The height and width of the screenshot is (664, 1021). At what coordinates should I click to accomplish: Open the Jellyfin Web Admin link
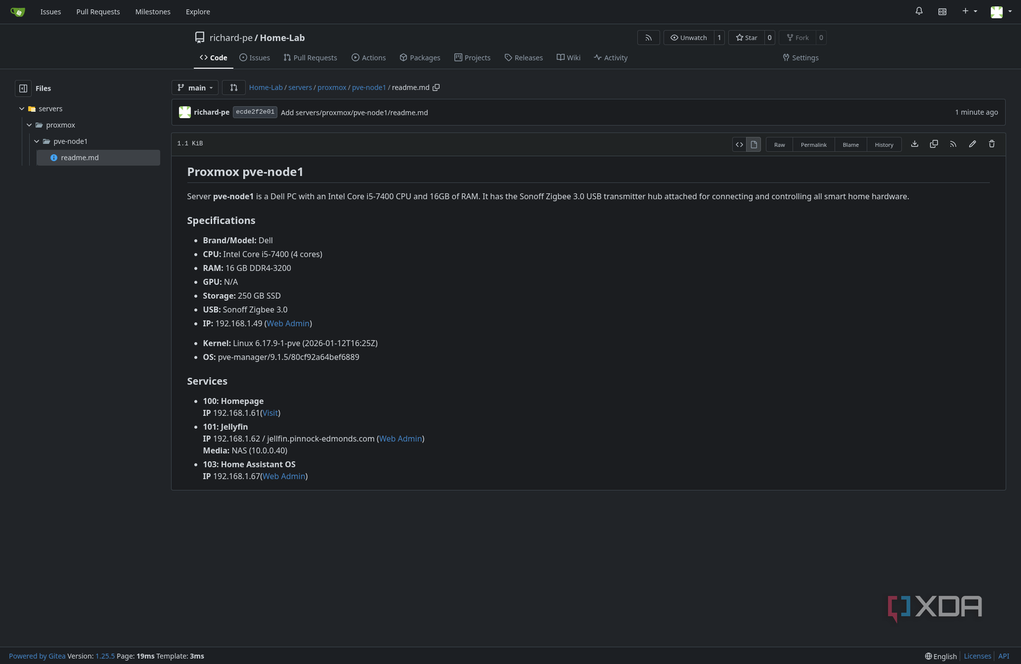(x=400, y=439)
